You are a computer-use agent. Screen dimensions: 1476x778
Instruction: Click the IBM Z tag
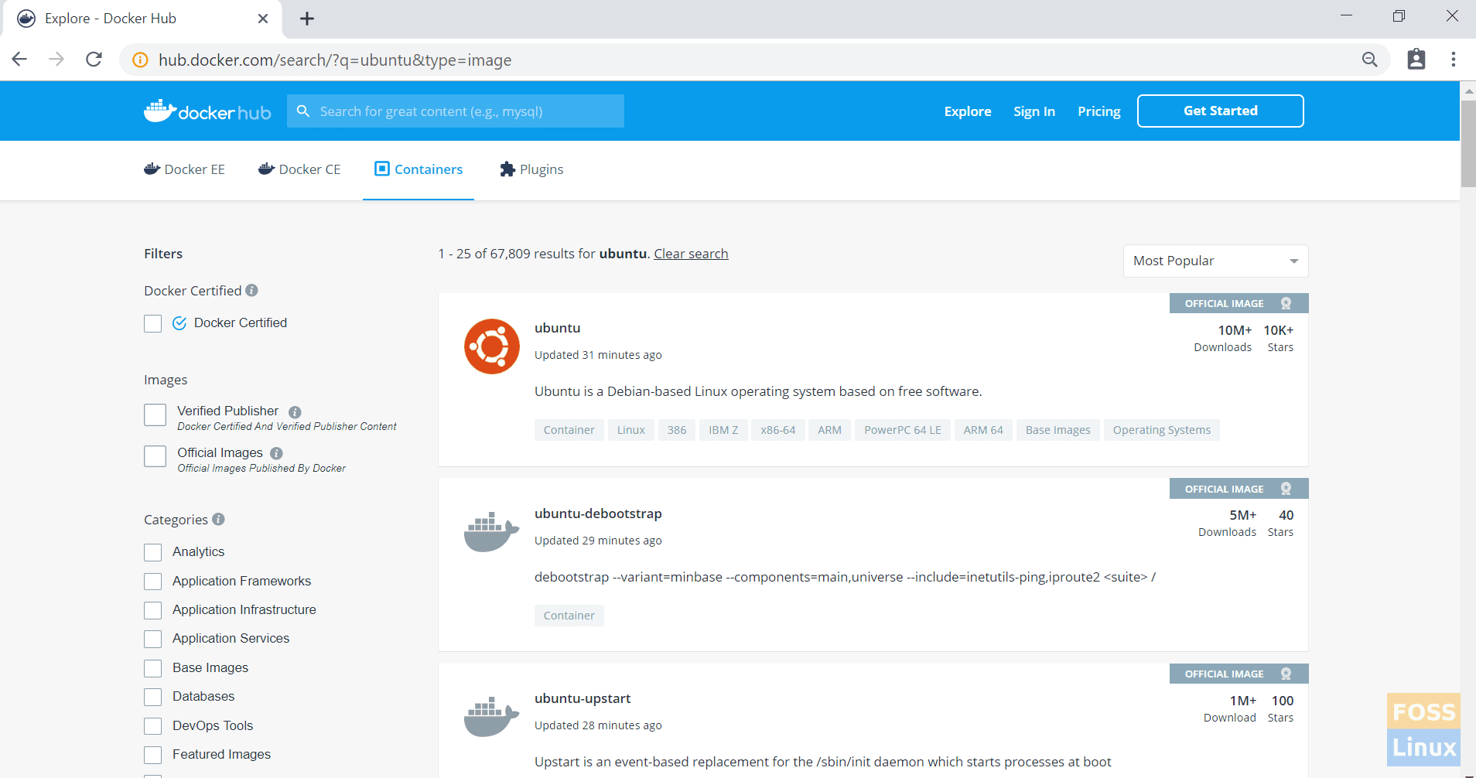click(x=723, y=430)
